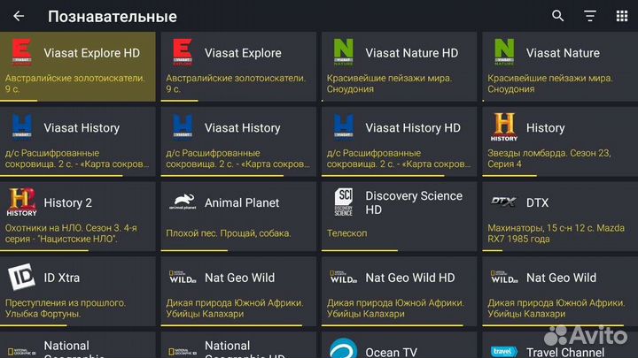Click the Nat Geo Wild HD logo
The height and width of the screenshot is (358, 638).
click(x=344, y=277)
